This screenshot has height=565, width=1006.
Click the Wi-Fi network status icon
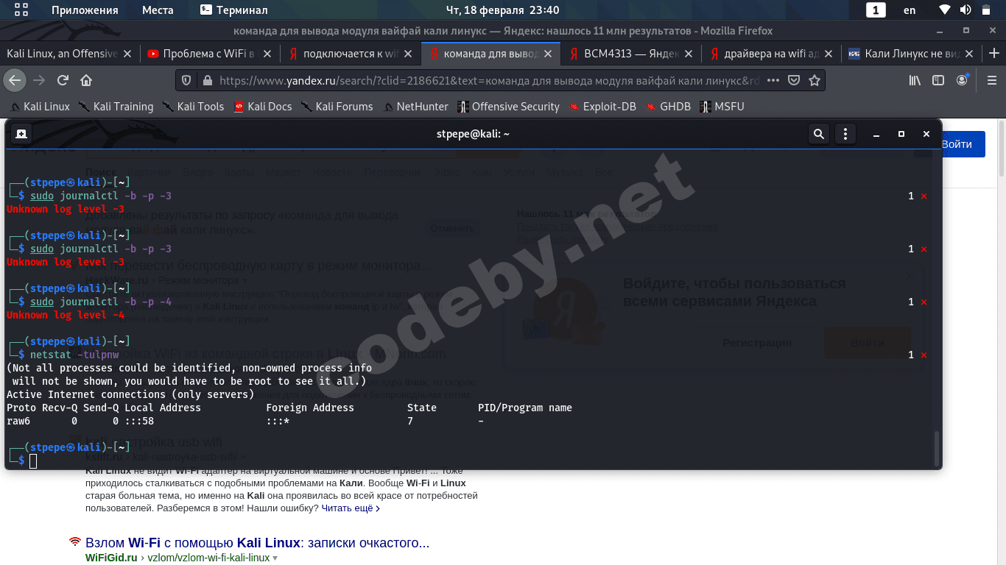[x=945, y=10]
